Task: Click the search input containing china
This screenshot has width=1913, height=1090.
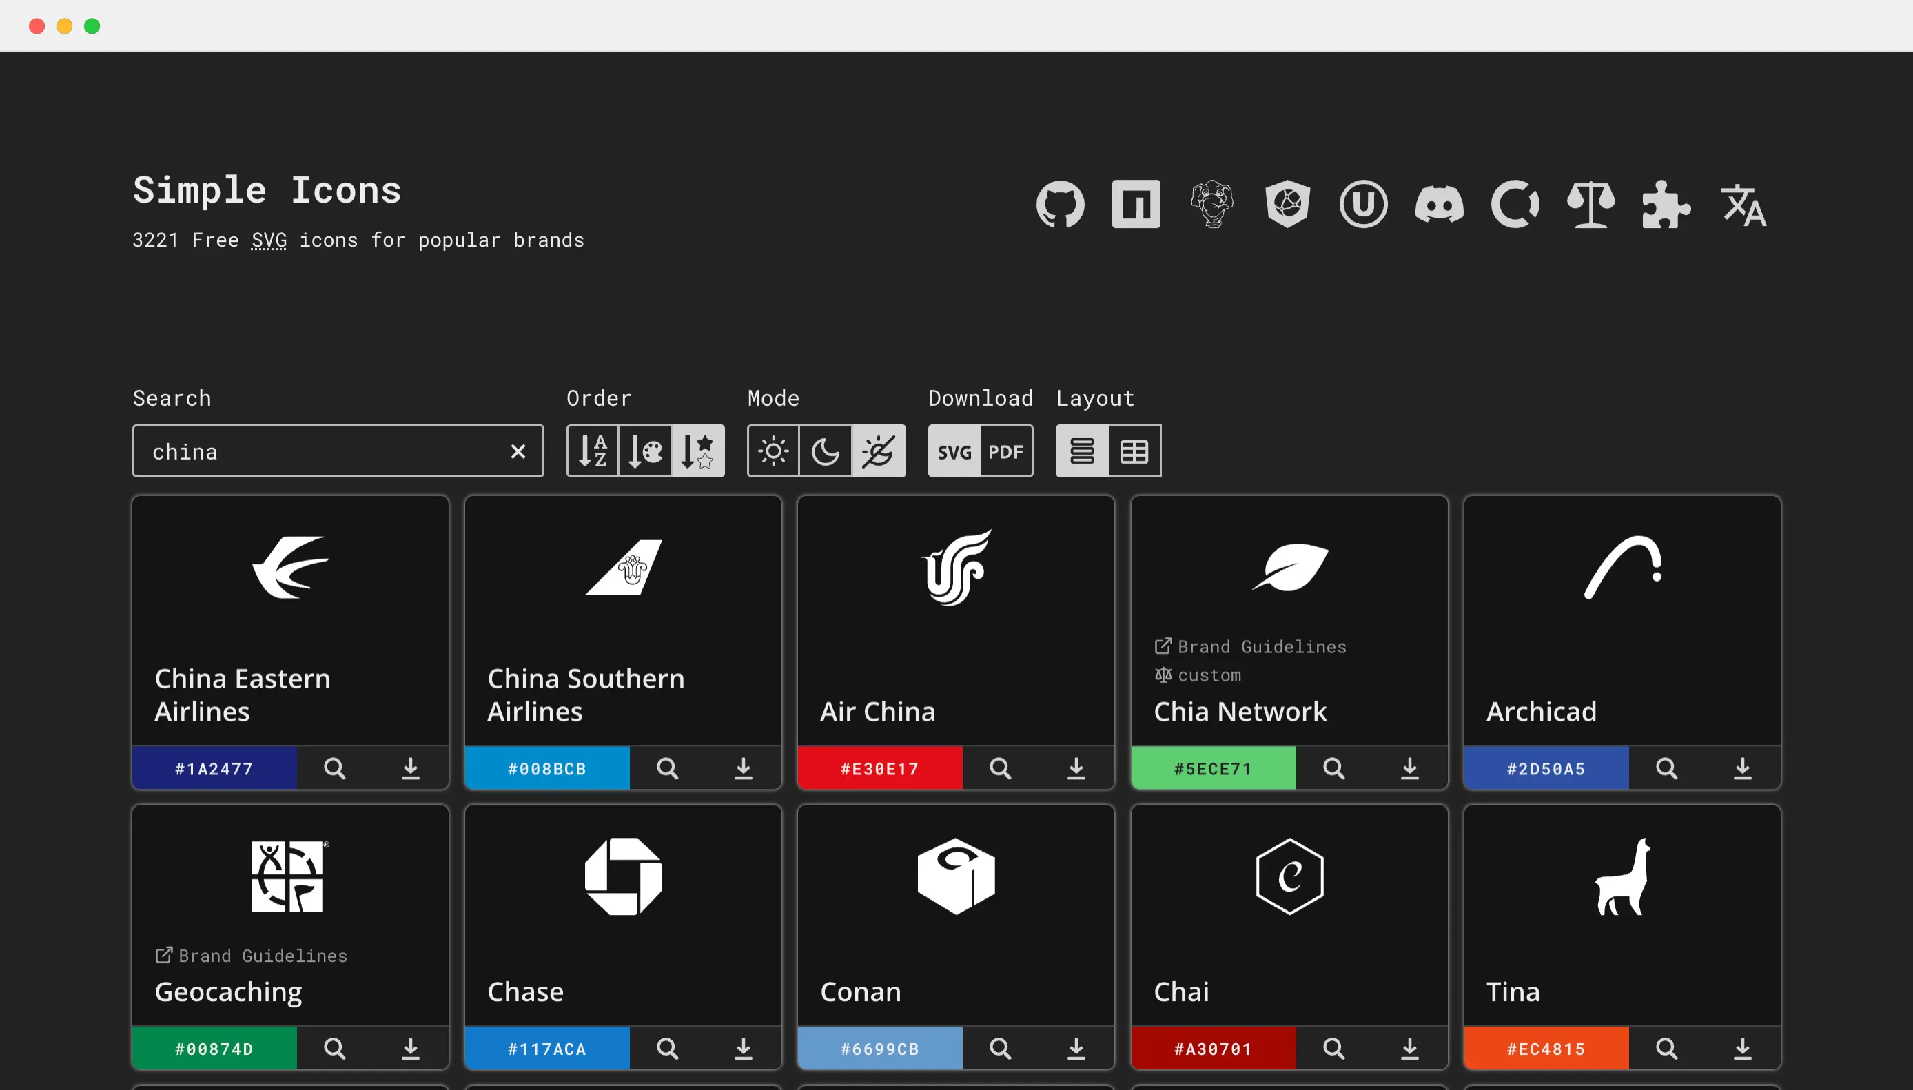Action: 338,451
